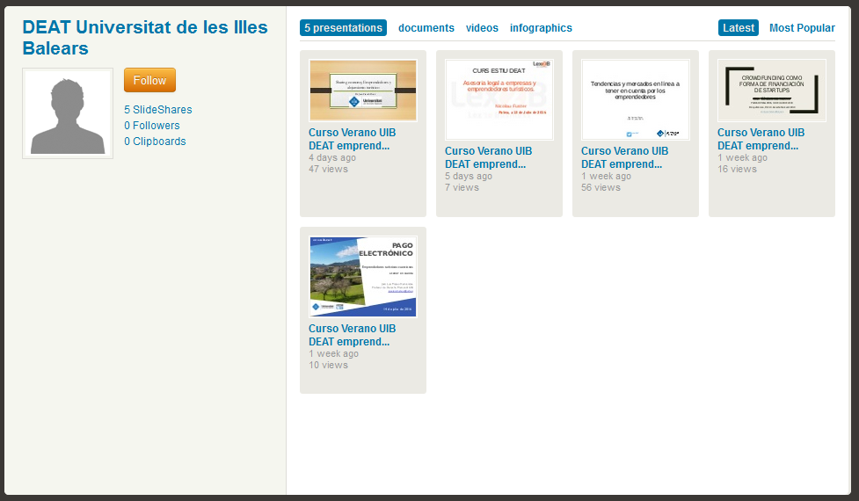Open DEAT Universitat de les Illes Balears title
The width and height of the screenshot is (859, 501).
(x=145, y=37)
